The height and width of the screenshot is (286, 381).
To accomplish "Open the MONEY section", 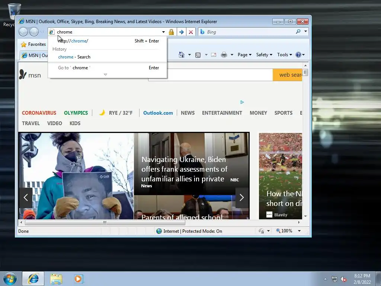I will tap(258, 113).
